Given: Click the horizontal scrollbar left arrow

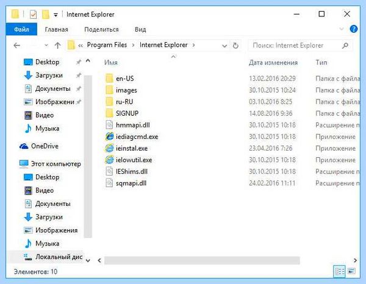Looking at the screenshot, I should [99, 260].
